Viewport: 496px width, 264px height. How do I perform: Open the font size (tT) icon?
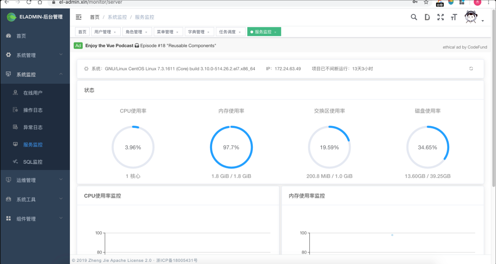[454, 17]
